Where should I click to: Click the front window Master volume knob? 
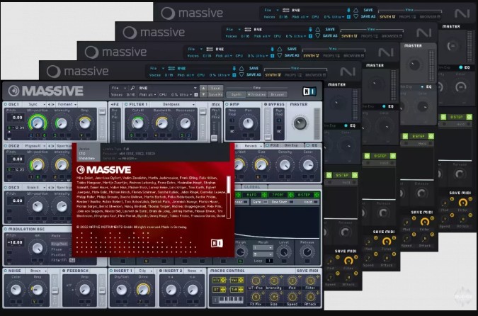coord(300,123)
